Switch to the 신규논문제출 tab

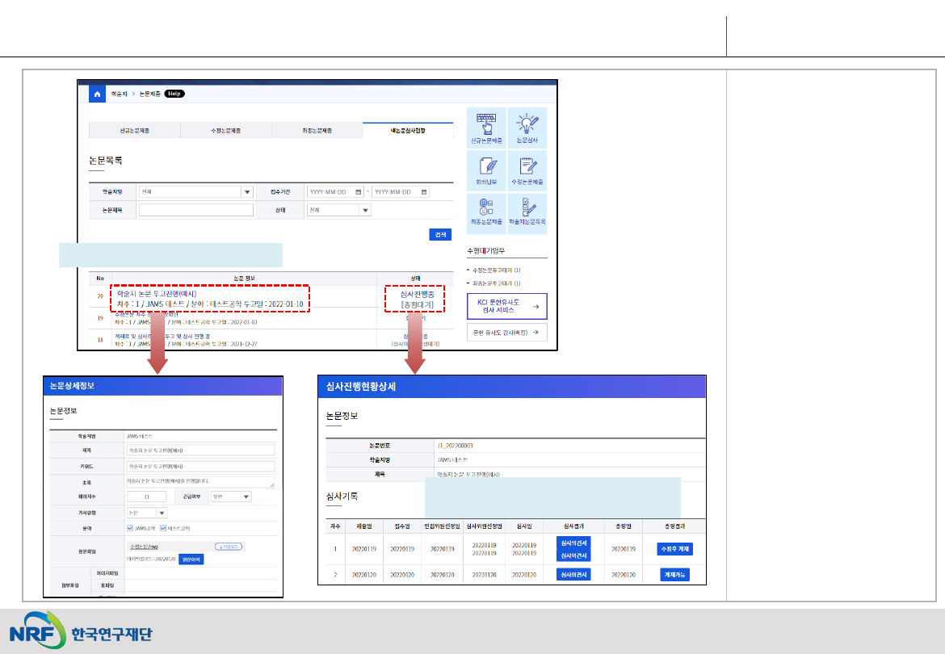(x=134, y=130)
